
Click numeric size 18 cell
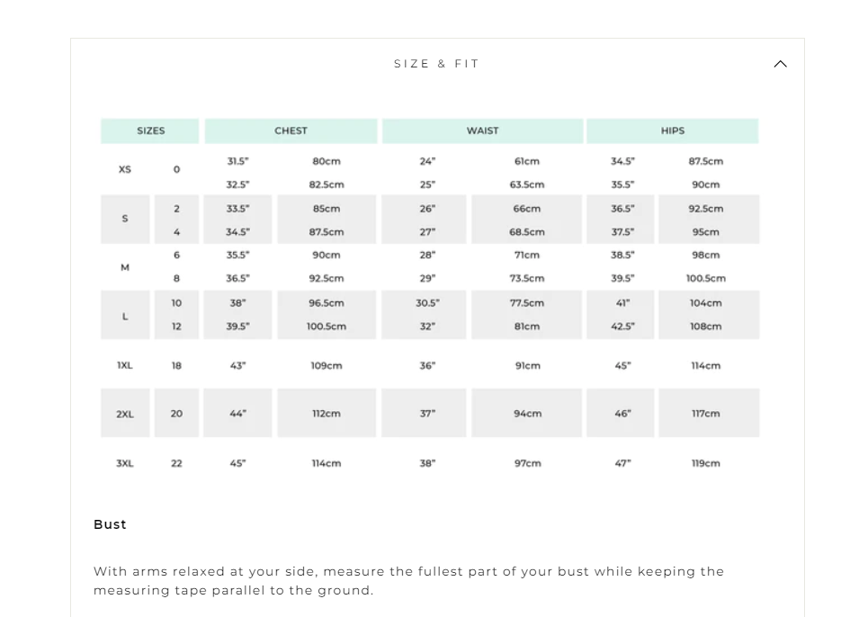[x=176, y=365]
